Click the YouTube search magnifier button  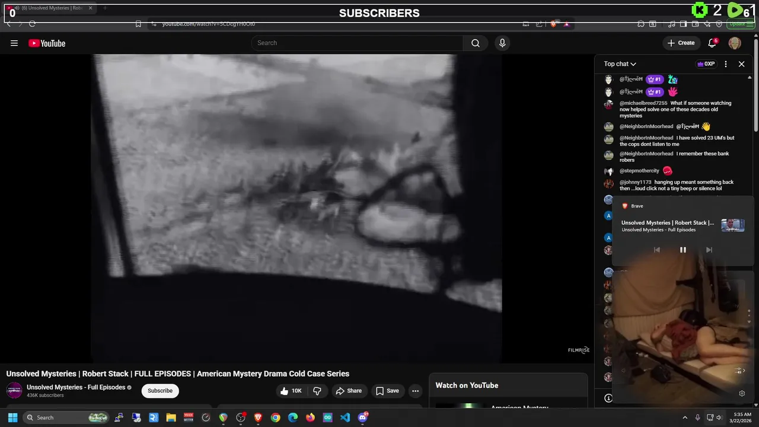point(476,43)
